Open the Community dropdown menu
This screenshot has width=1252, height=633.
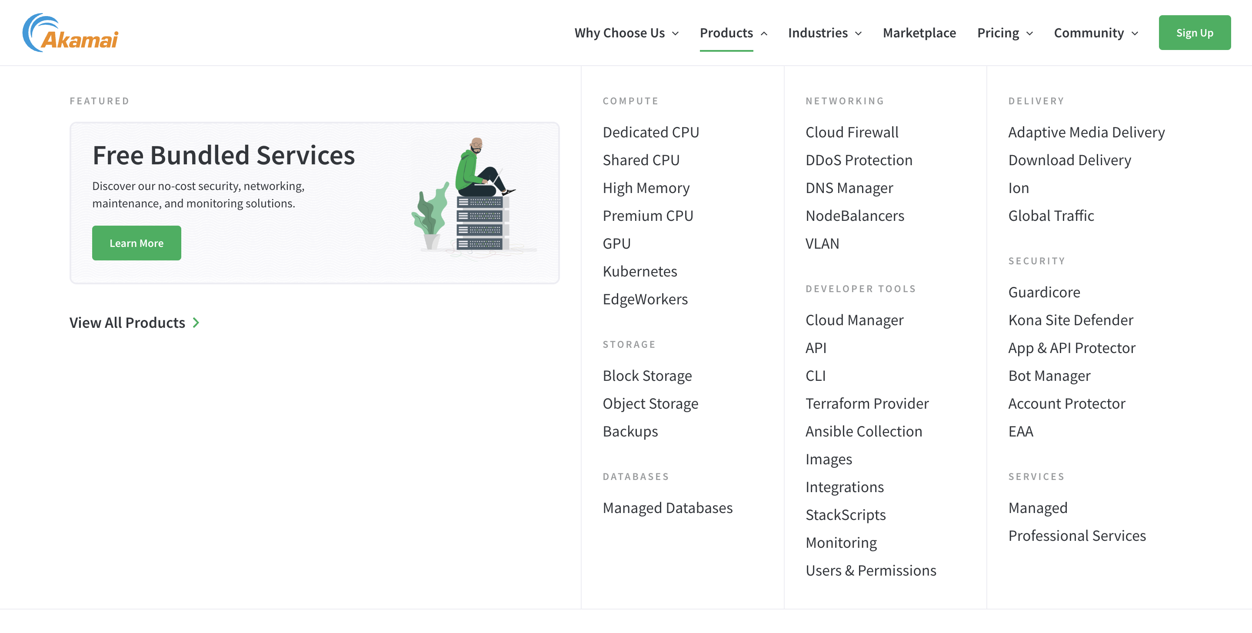(1095, 33)
